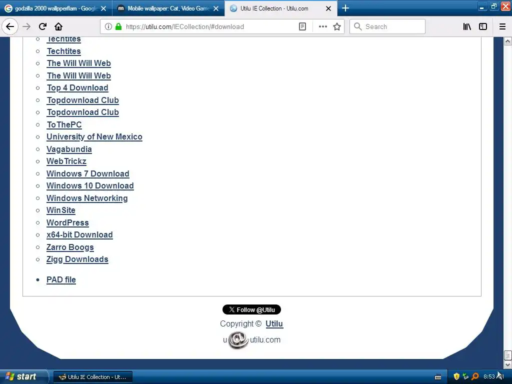The height and width of the screenshot is (384, 512).
Task: Open the WebTrickz link
Action: pyautogui.click(x=66, y=161)
